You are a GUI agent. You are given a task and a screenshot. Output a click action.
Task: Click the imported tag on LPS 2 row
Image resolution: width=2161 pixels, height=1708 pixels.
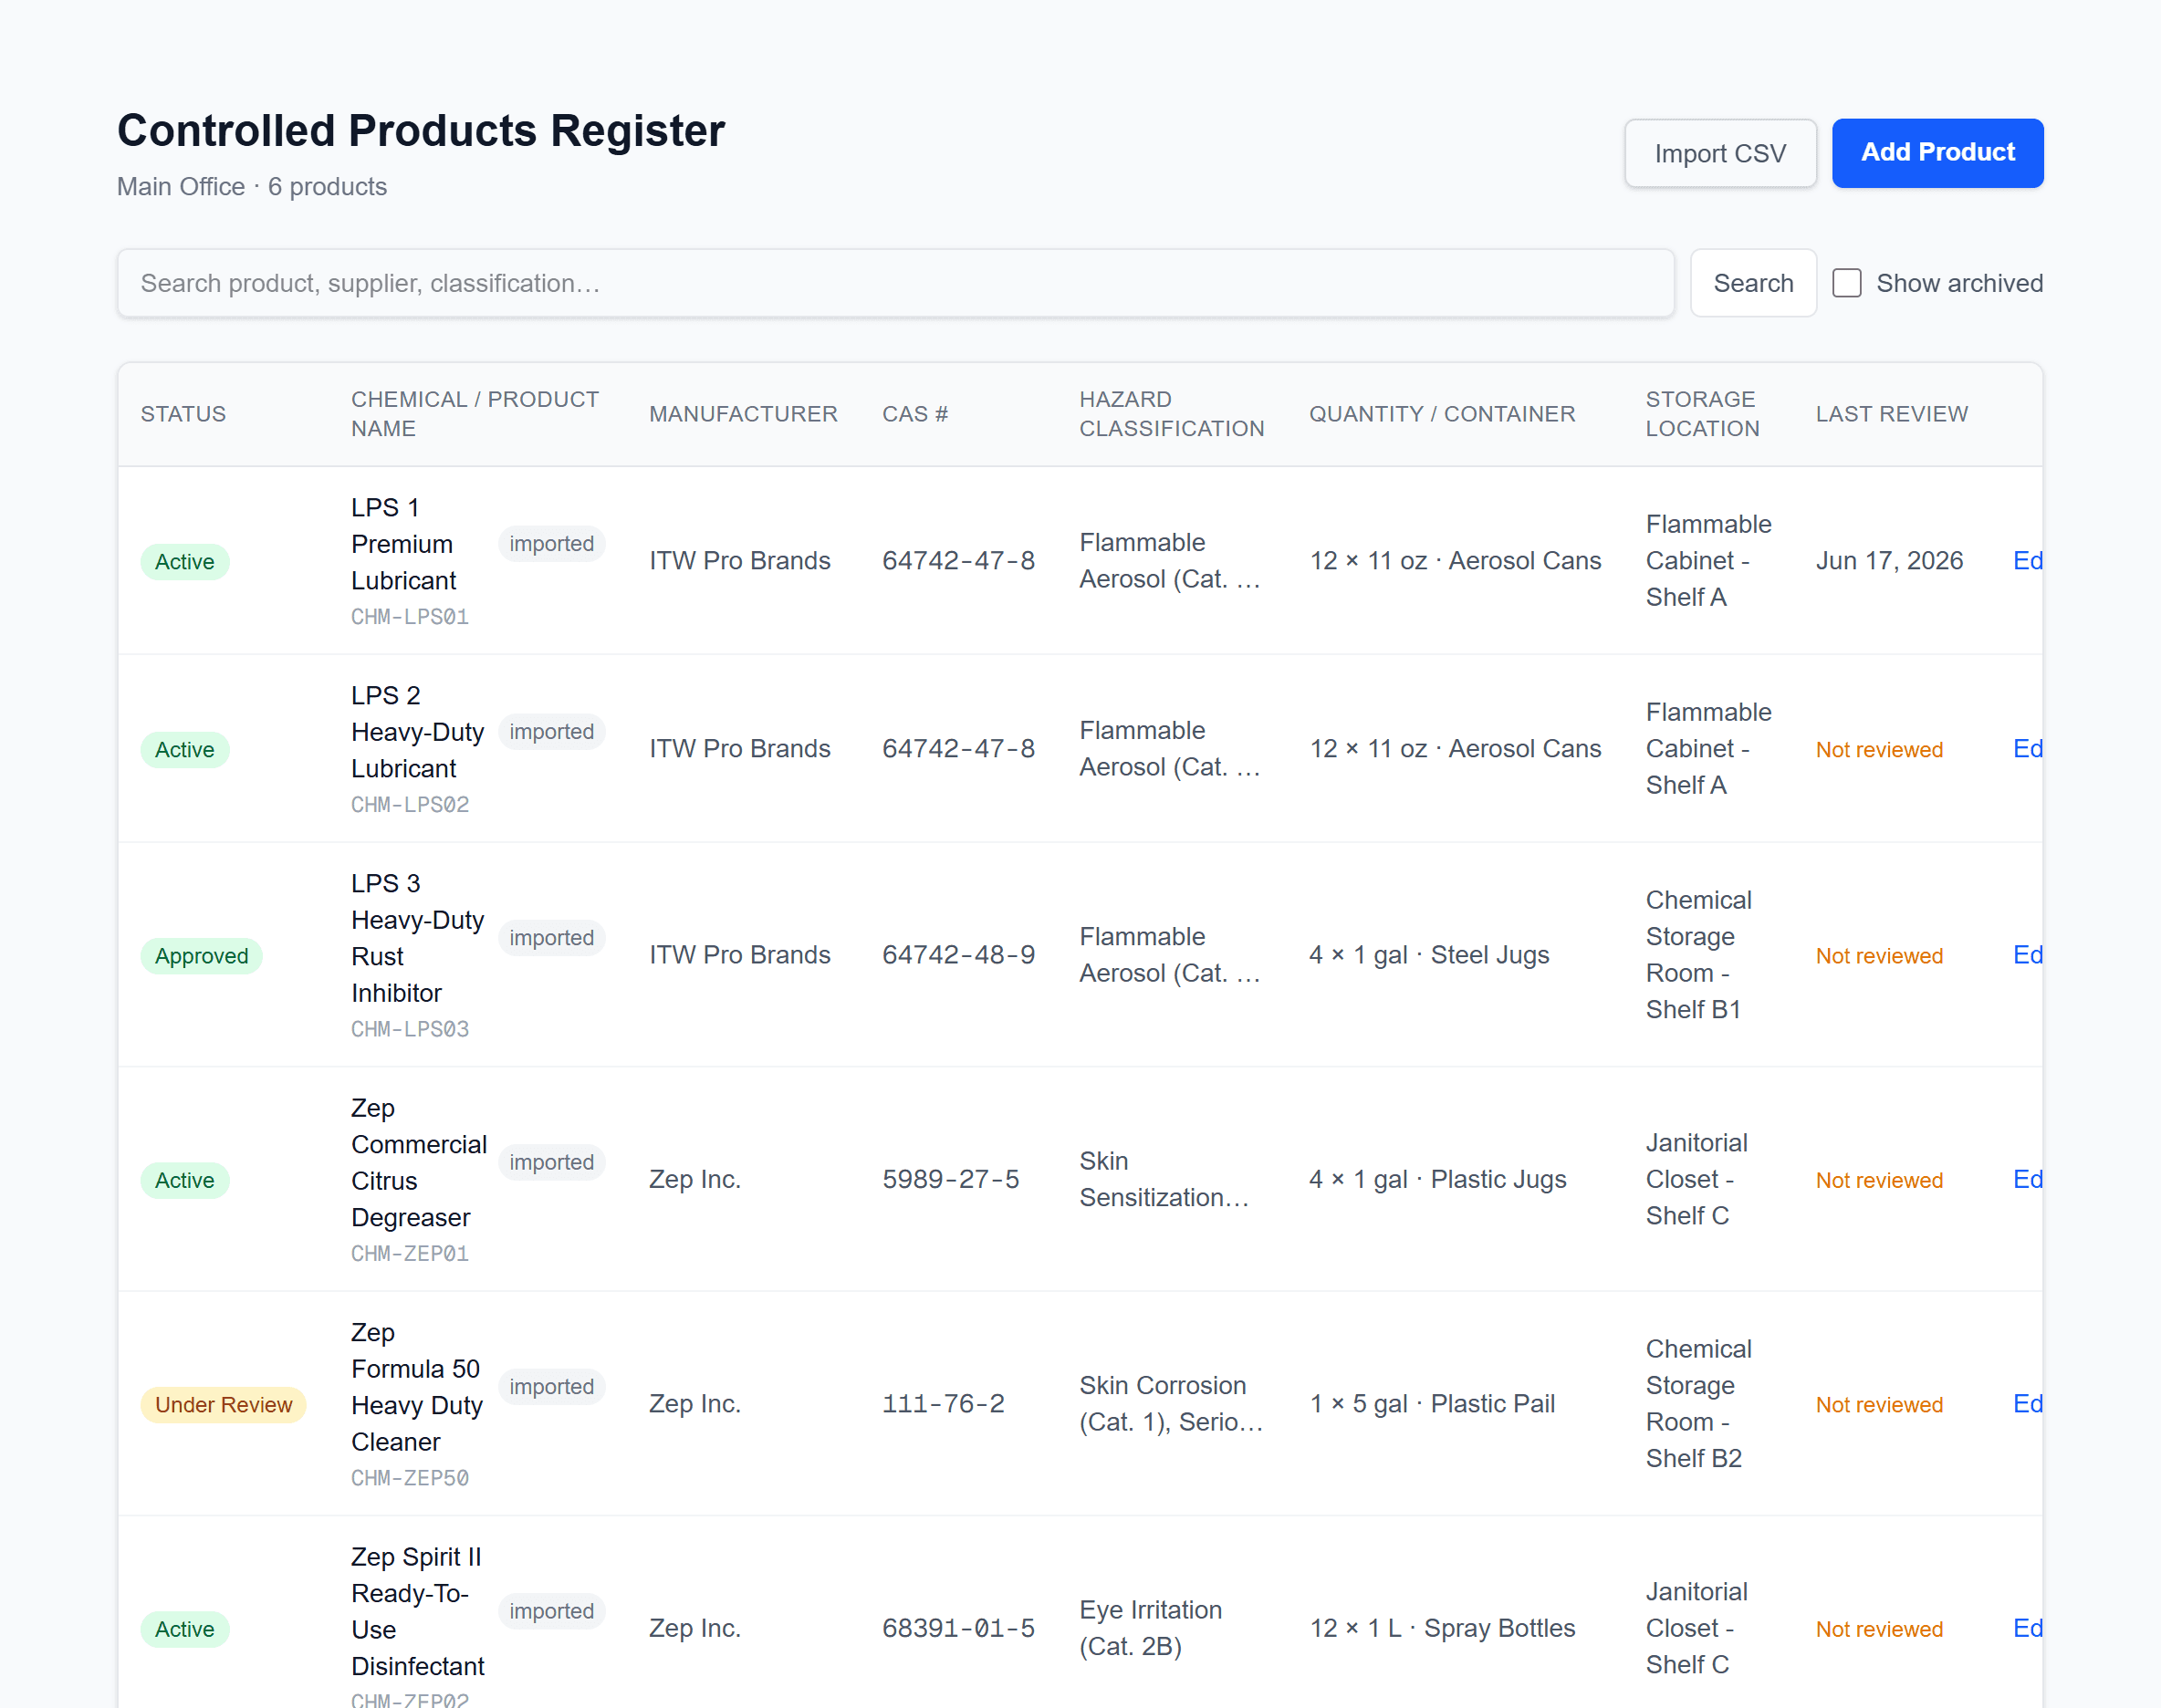pyautogui.click(x=551, y=732)
